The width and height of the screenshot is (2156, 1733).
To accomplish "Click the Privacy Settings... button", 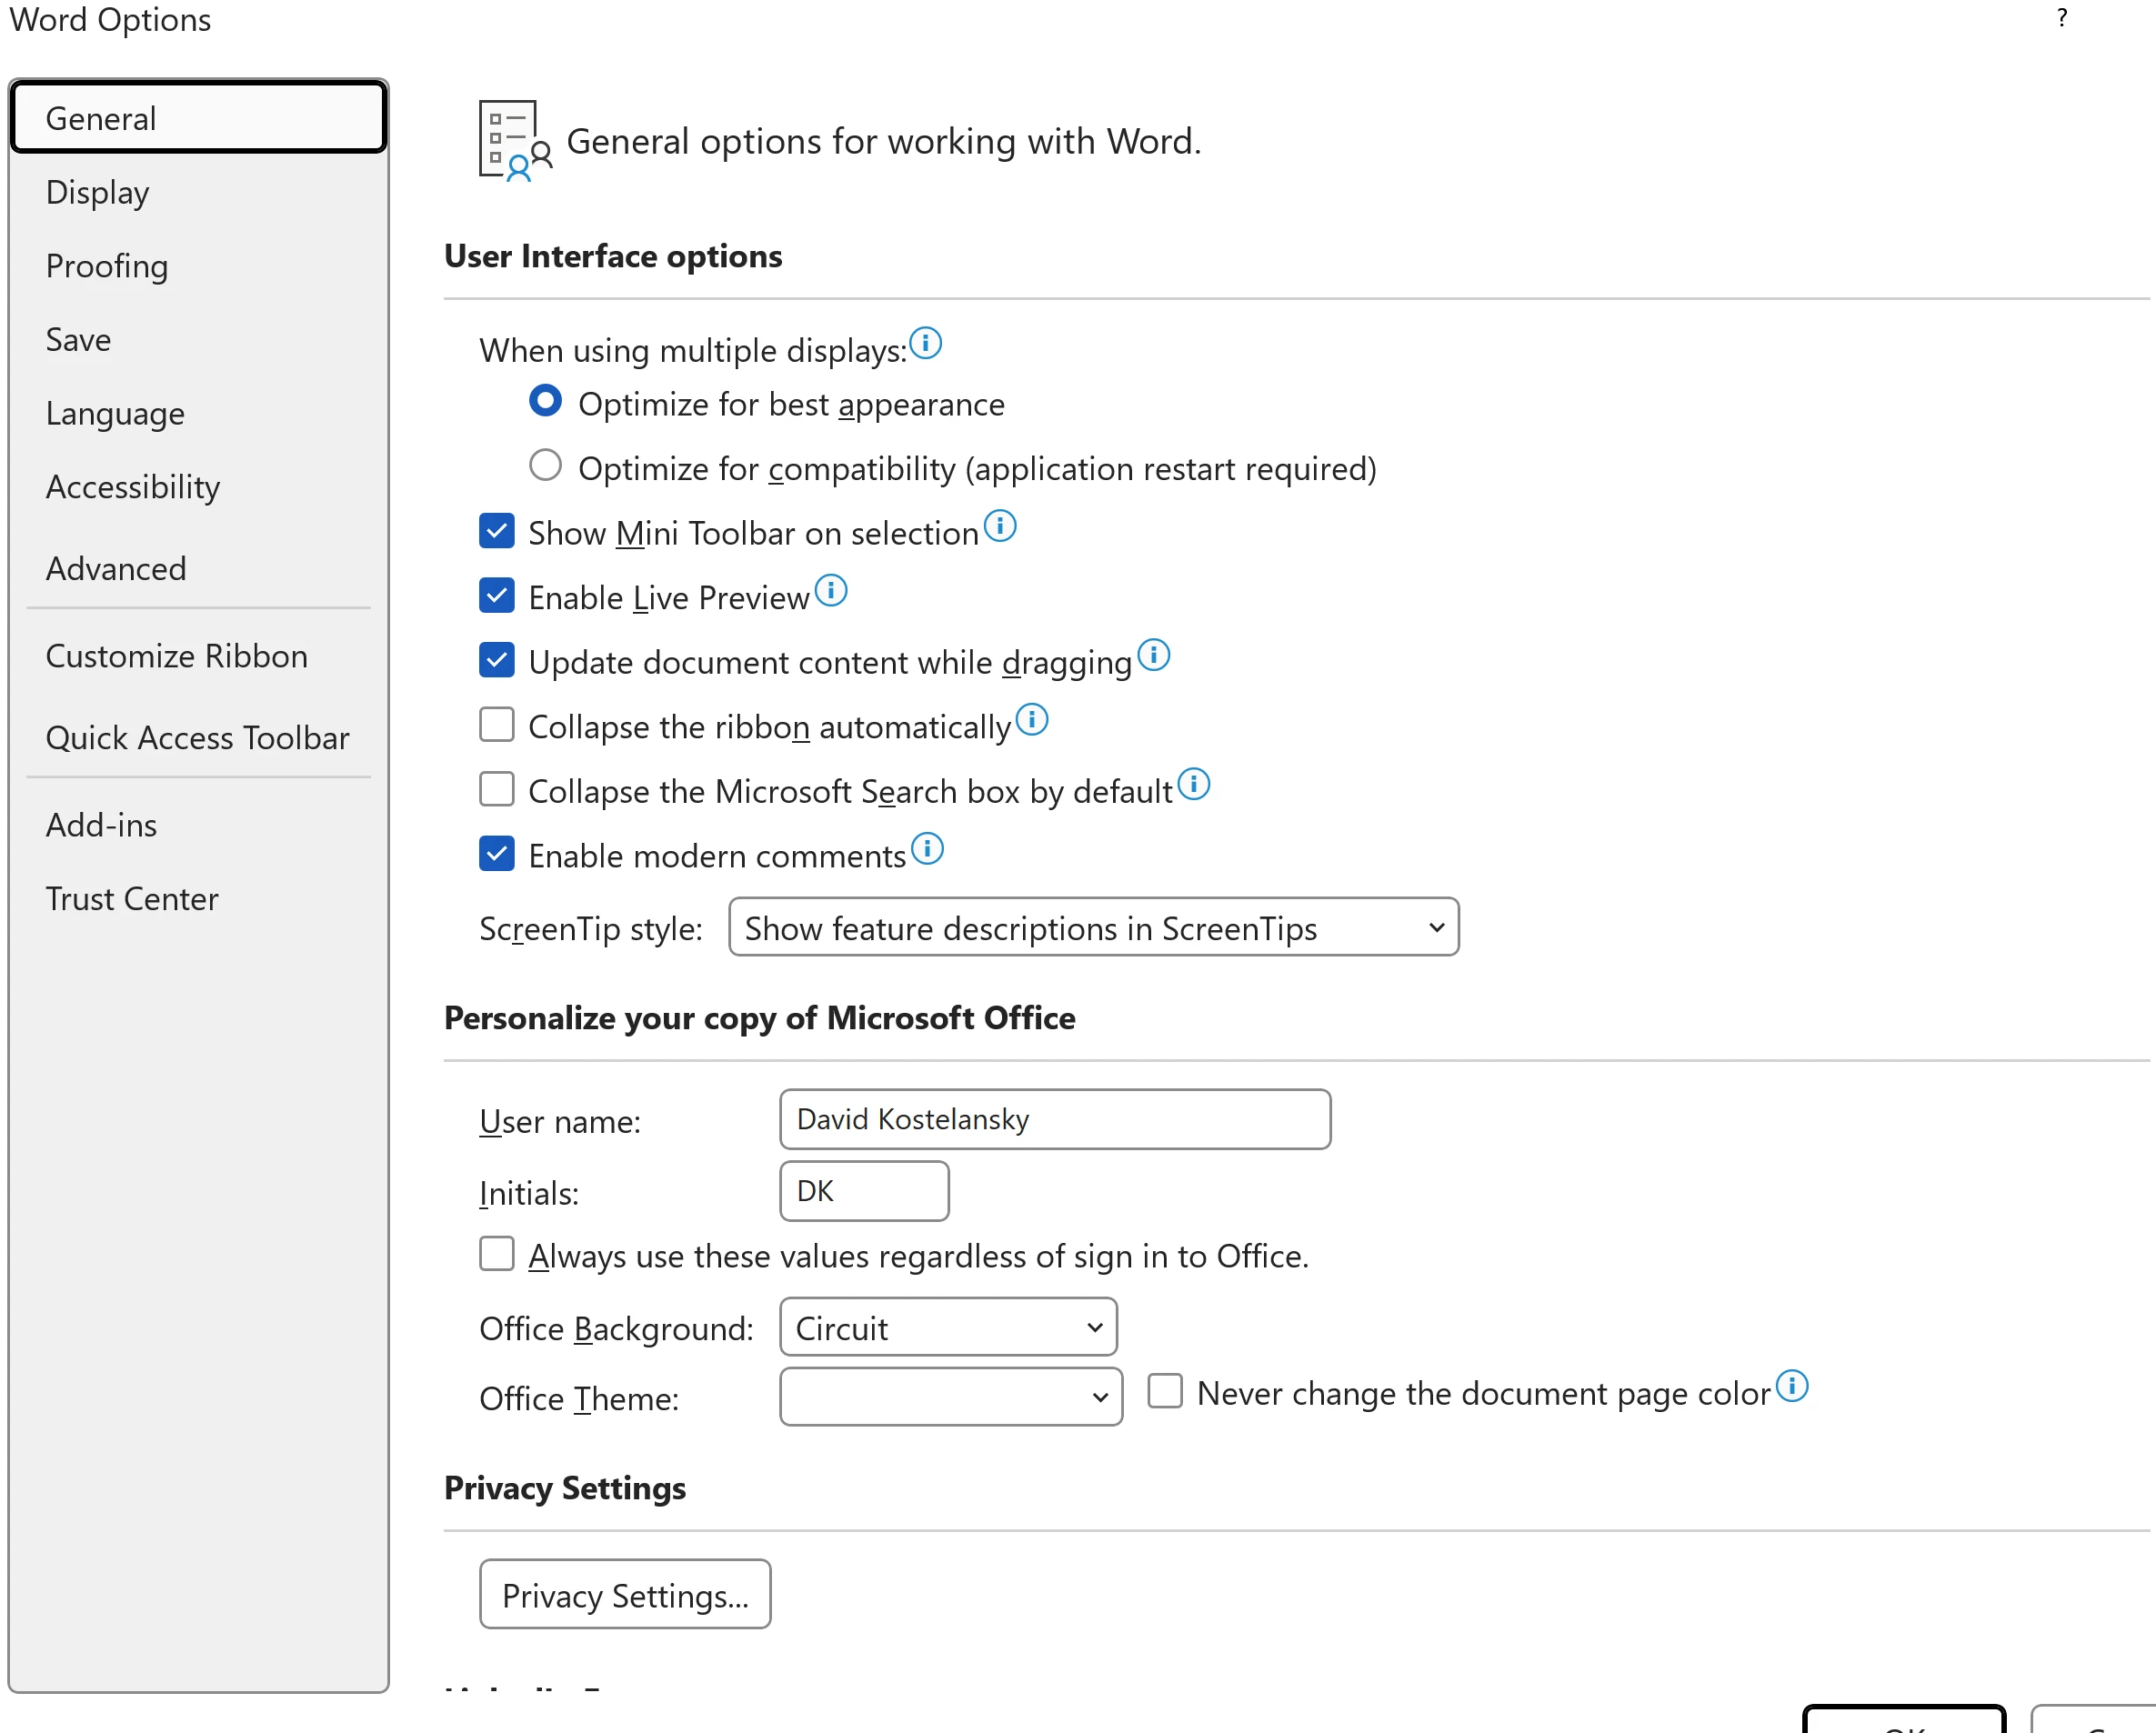I will [625, 1594].
